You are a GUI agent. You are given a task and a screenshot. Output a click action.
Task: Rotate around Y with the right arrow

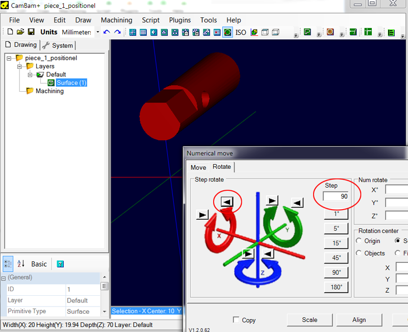tap(272, 200)
